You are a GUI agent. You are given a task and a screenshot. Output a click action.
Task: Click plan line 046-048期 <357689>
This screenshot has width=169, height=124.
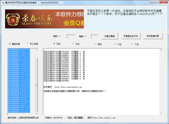[57, 81]
